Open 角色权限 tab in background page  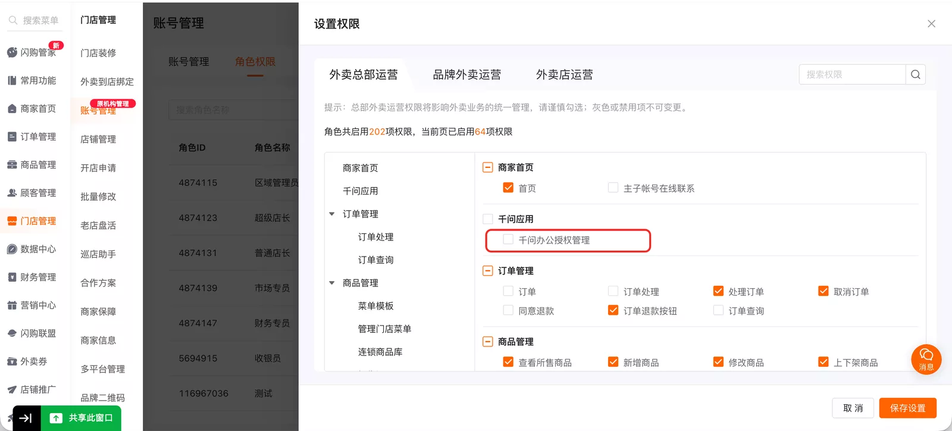point(255,62)
